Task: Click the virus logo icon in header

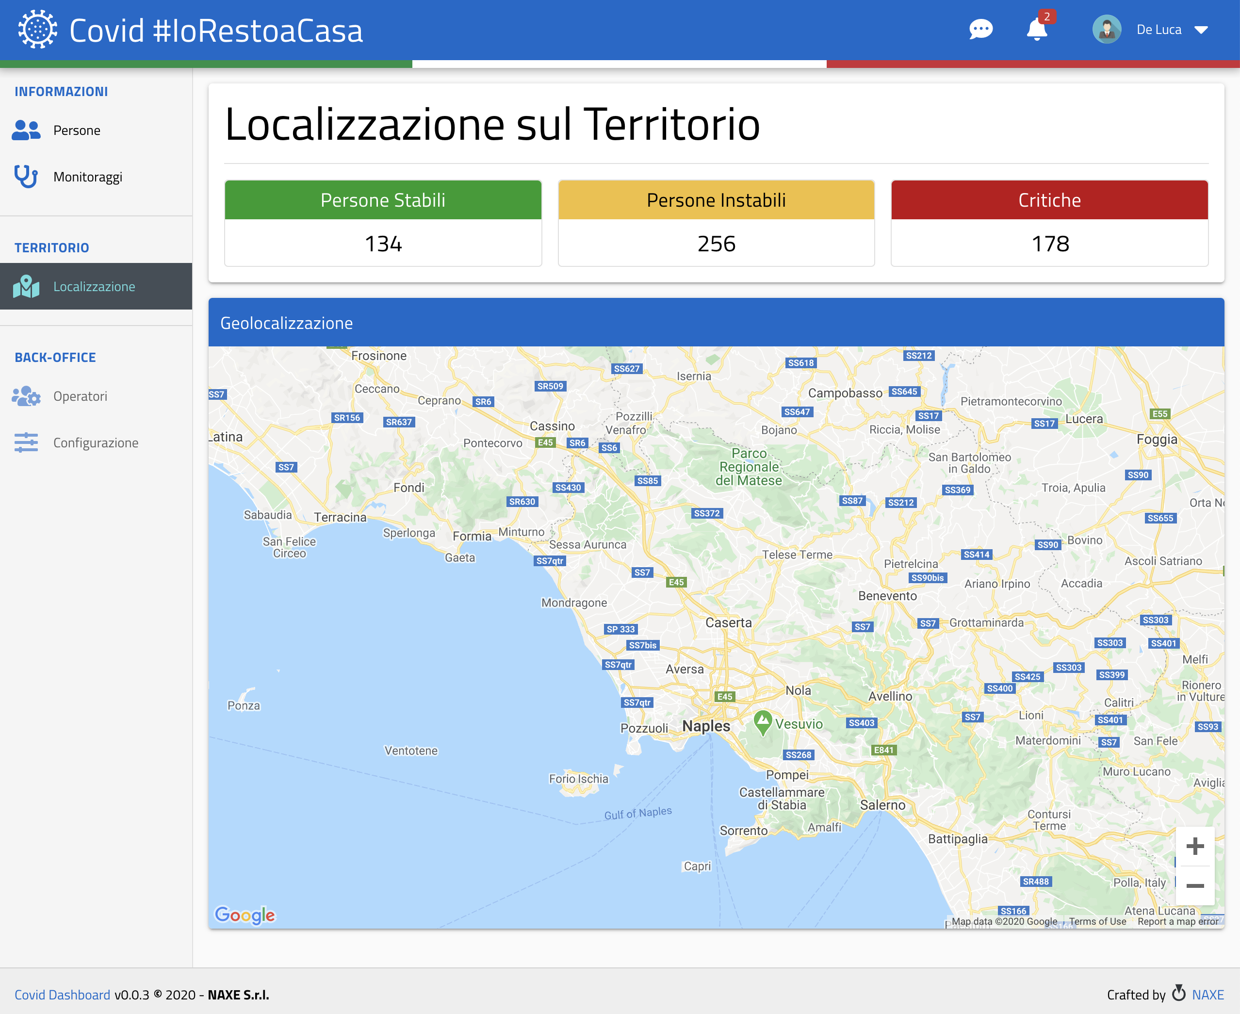Action: pyautogui.click(x=37, y=30)
